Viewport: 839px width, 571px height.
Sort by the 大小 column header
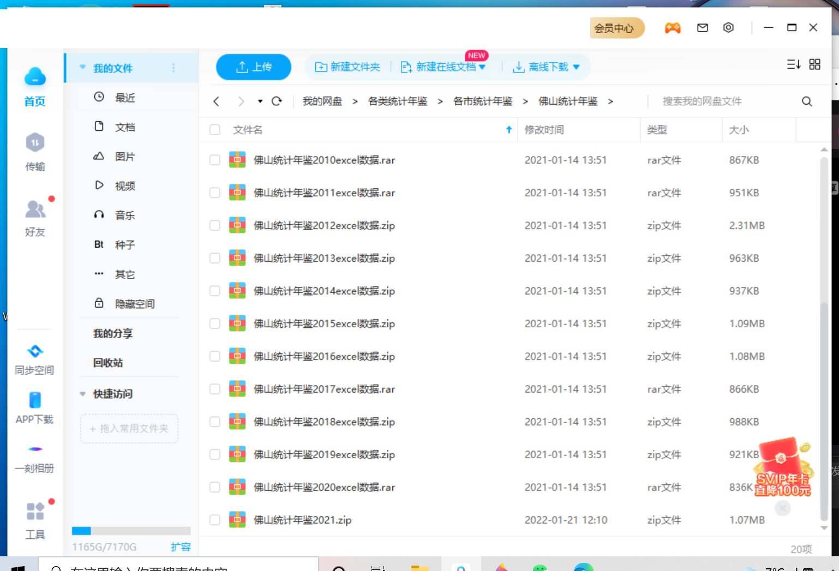tap(739, 130)
